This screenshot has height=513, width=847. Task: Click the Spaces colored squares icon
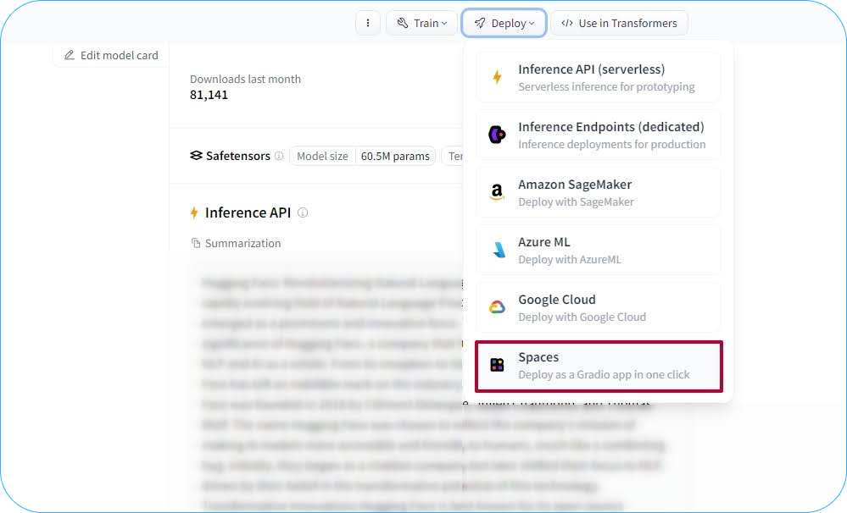[x=497, y=365]
